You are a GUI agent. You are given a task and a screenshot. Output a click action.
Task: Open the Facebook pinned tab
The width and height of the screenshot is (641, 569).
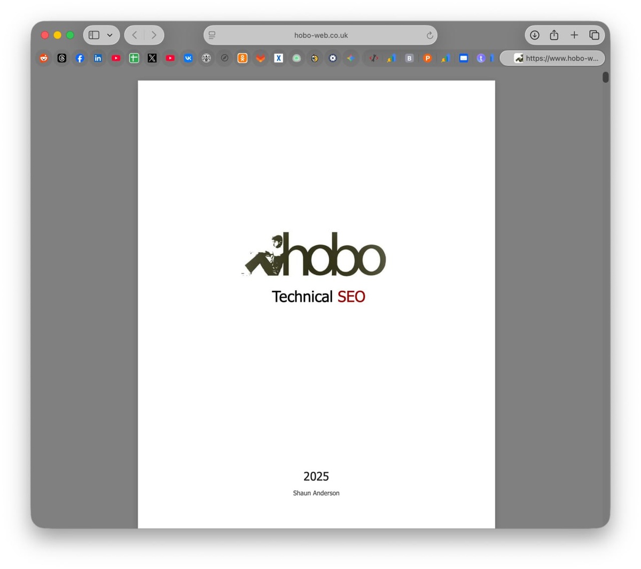80,58
